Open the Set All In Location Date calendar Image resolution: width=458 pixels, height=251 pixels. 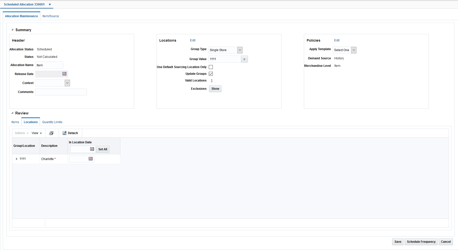pos(92,149)
